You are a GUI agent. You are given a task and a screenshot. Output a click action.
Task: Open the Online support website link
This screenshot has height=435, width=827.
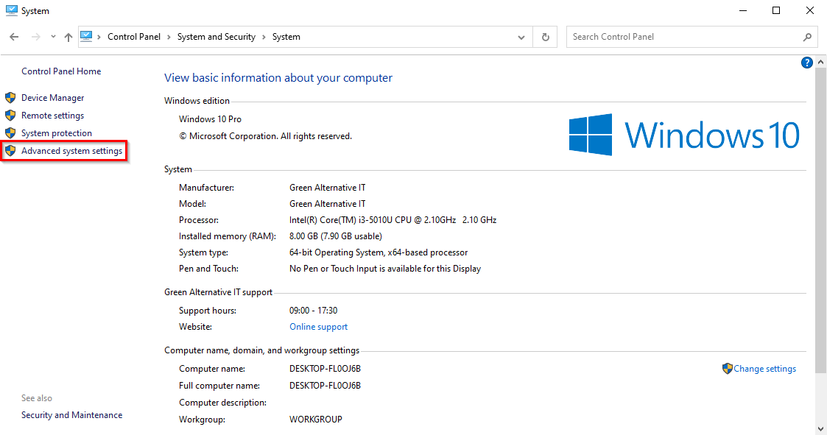tap(319, 327)
